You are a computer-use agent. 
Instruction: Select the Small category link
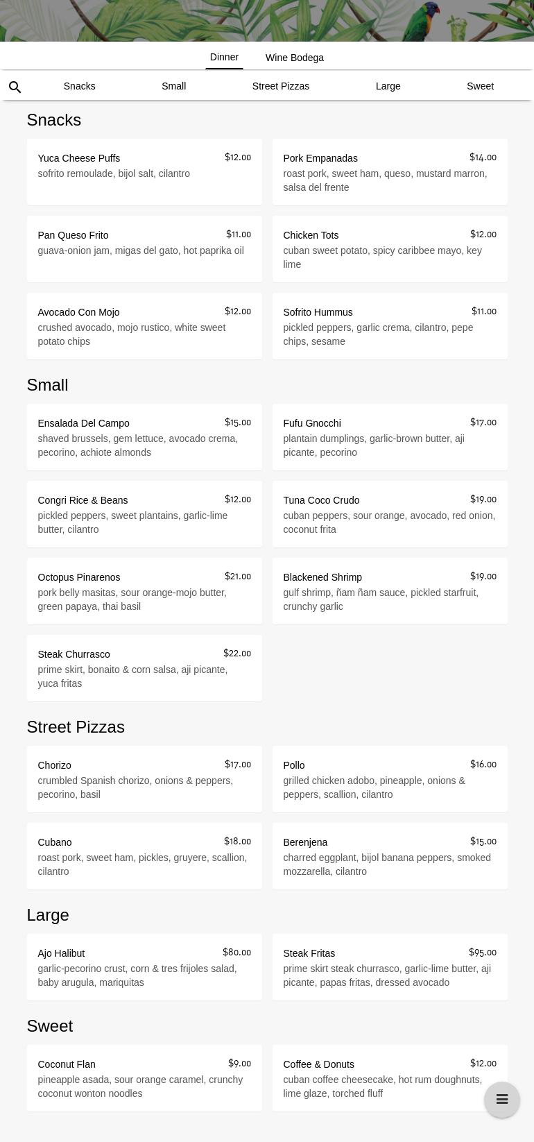coord(173,86)
